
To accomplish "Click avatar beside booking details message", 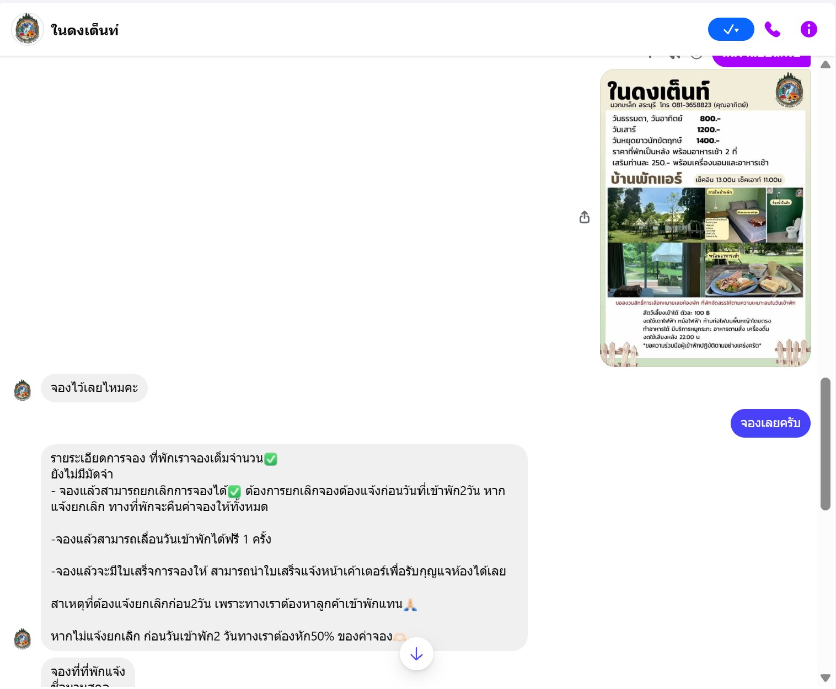I will (x=23, y=639).
